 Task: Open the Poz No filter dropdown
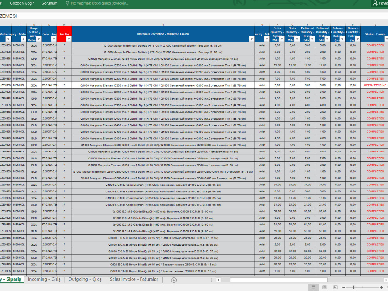pos(69,39)
